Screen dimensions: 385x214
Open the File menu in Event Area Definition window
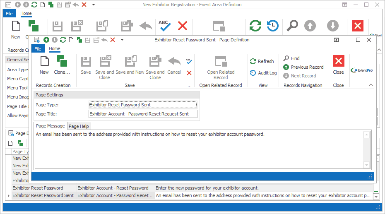[x=10, y=14]
